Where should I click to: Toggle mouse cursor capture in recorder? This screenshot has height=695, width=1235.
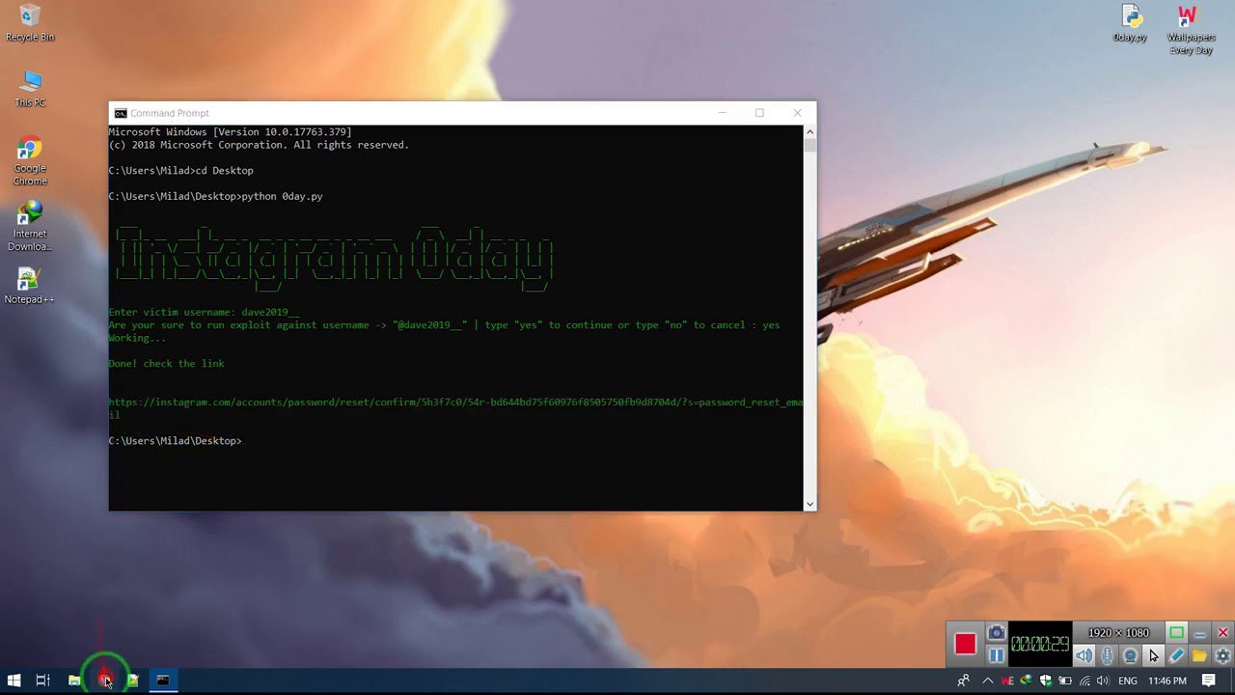1153,655
